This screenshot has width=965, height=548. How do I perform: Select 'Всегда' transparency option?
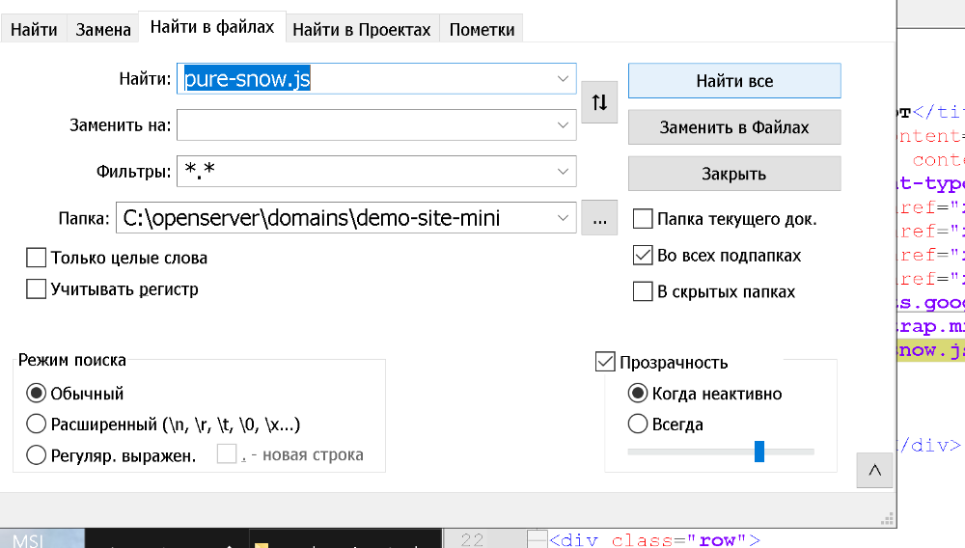point(638,425)
